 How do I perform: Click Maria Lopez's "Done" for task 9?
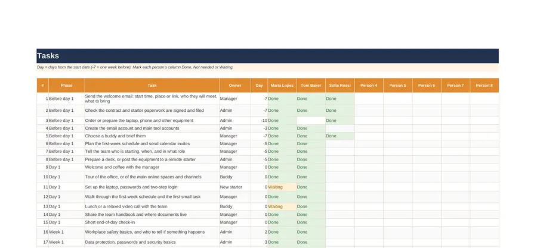coord(282,167)
